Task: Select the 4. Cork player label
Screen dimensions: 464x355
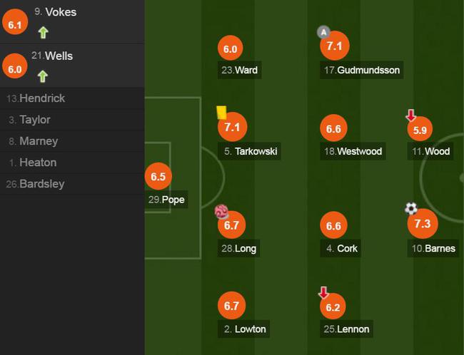Action: coord(341,248)
